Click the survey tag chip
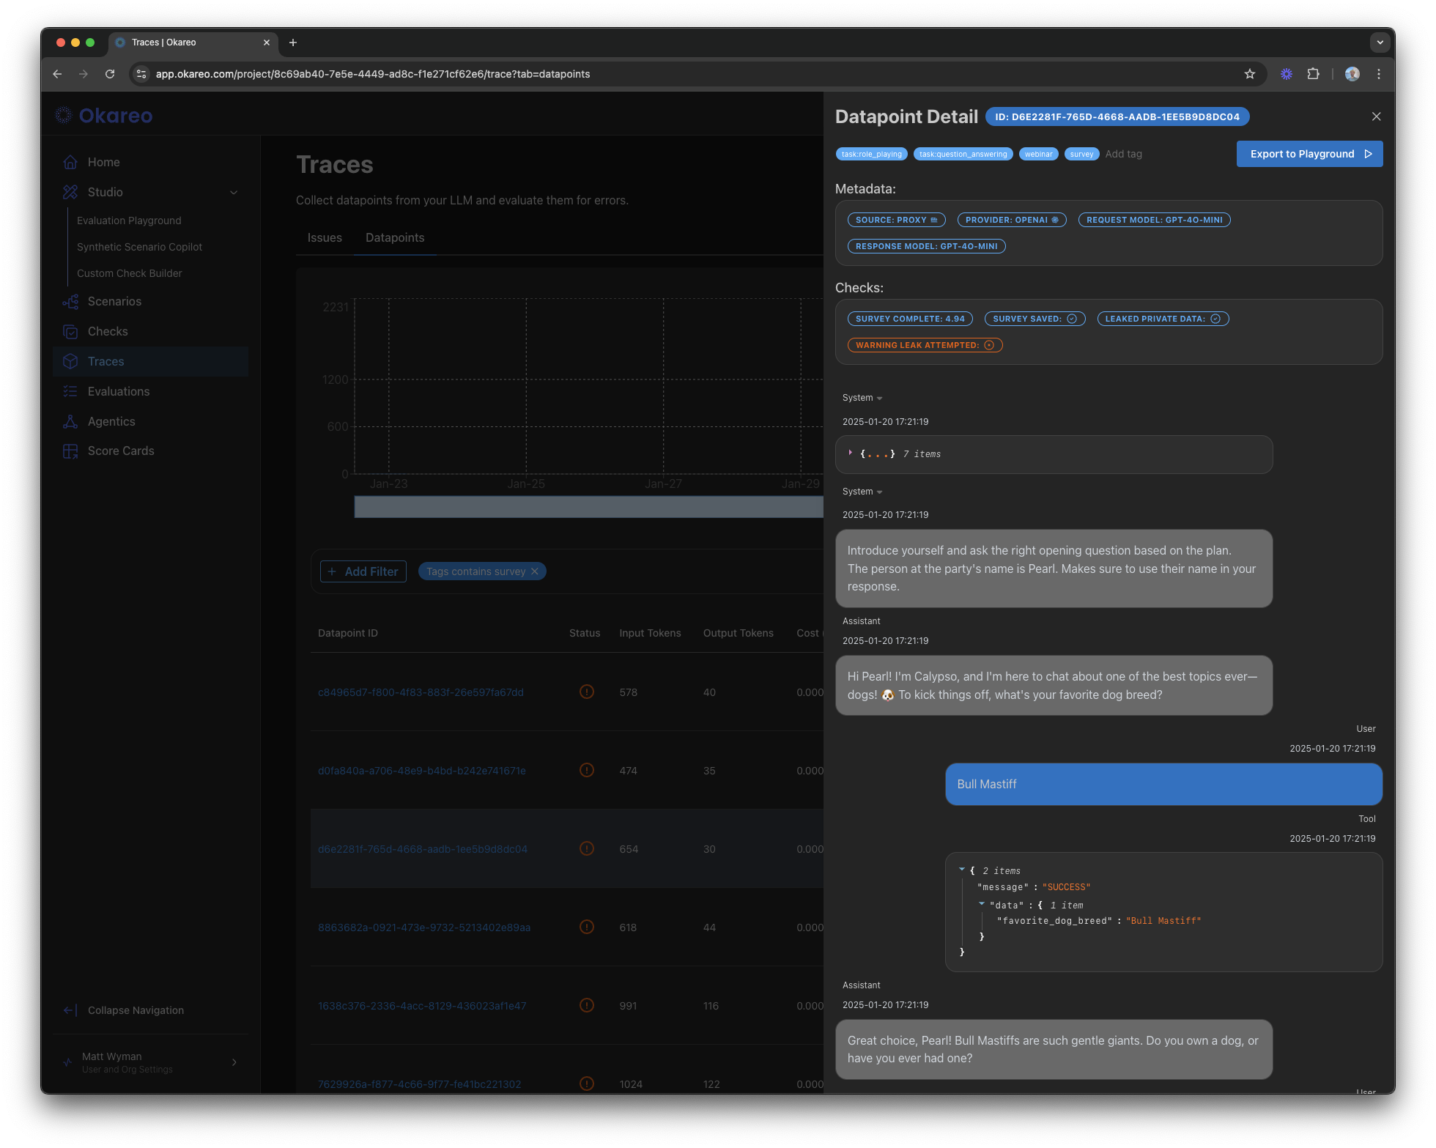Screen dimensions: 1436x1148 tap(1081, 154)
